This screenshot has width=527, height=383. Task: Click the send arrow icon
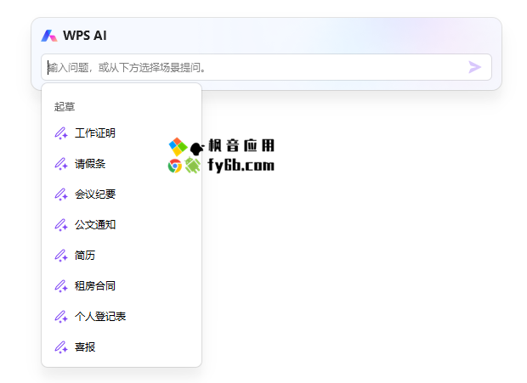click(474, 67)
